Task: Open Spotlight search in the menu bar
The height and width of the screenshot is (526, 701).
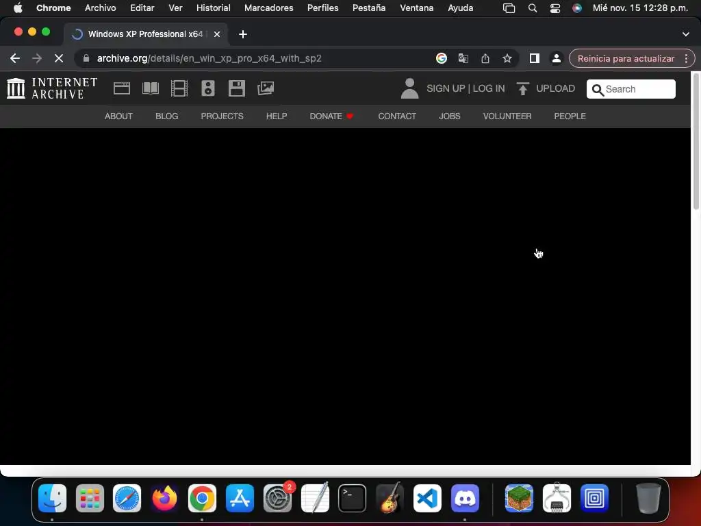Action: 533,8
